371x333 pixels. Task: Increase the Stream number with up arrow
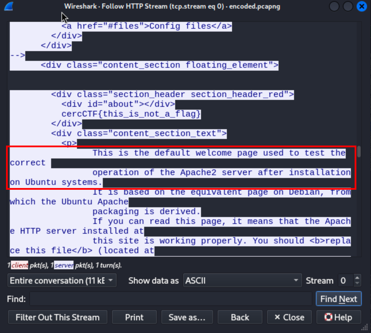tap(357, 277)
